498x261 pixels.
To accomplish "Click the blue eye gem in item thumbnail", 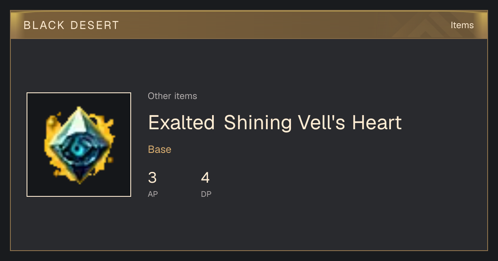I will pyautogui.click(x=78, y=147).
